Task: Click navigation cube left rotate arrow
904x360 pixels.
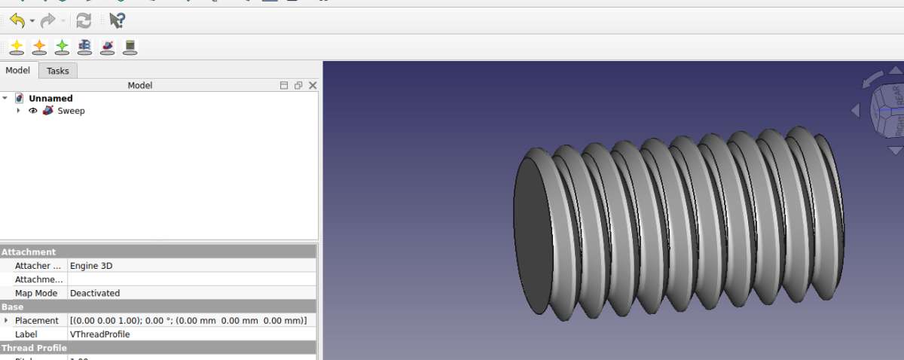Action: pyautogui.click(x=855, y=110)
